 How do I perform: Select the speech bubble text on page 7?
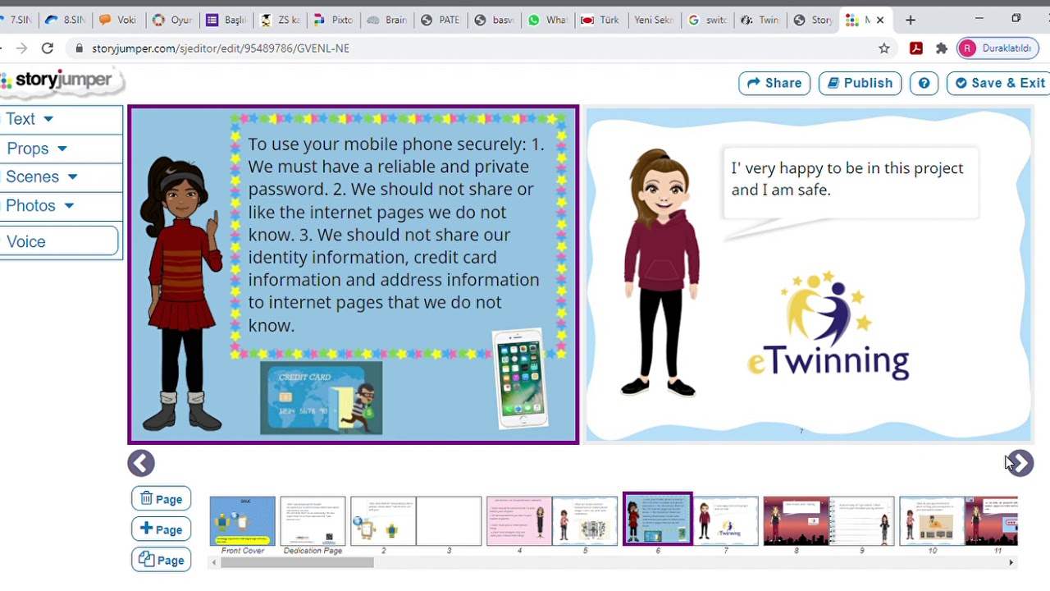[847, 179]
